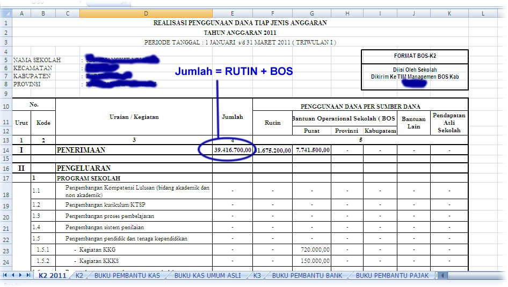Select column H header

347,13
